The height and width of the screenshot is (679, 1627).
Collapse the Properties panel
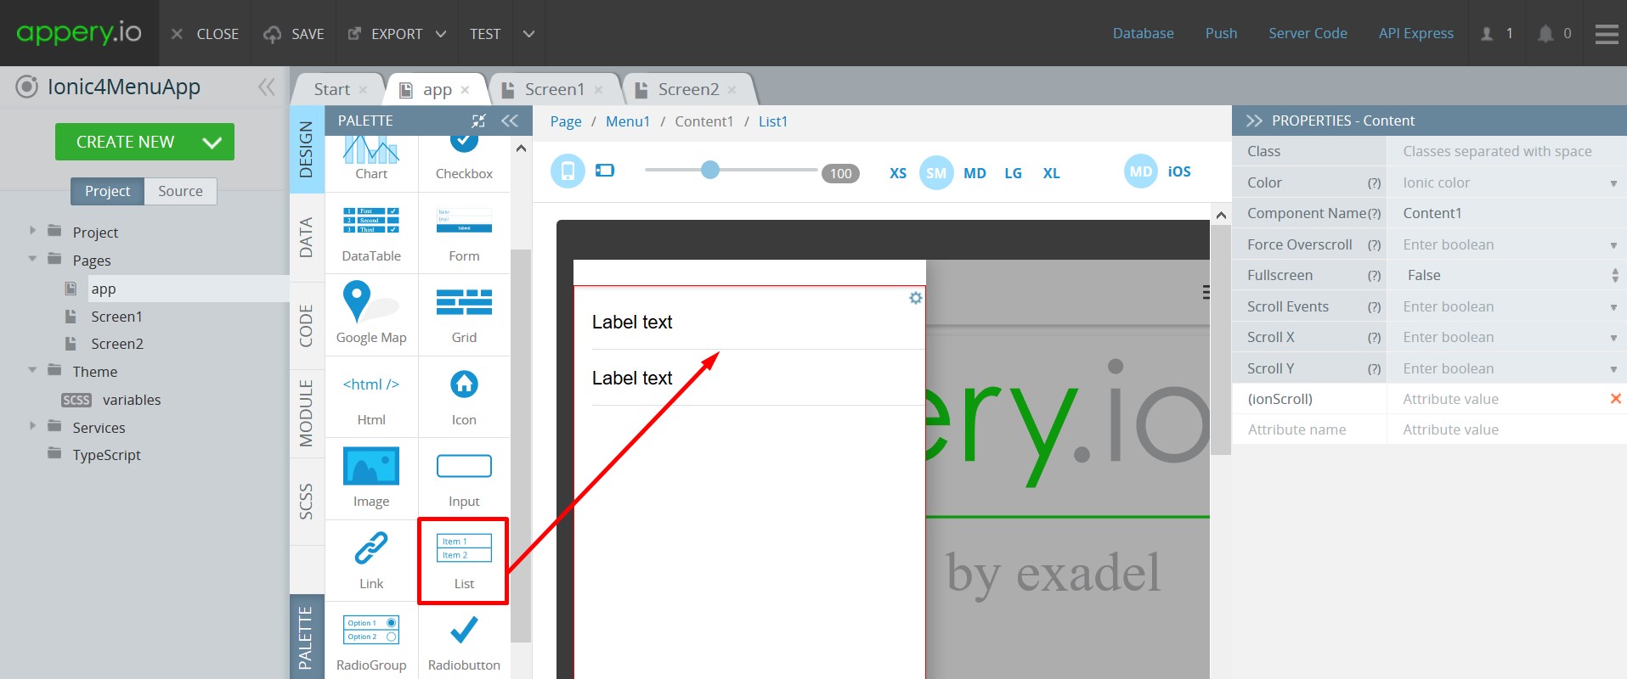tap(1254, 121)
